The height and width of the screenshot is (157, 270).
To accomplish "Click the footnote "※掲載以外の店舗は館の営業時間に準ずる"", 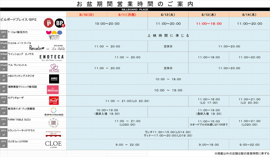I will [x=242, y=154].
